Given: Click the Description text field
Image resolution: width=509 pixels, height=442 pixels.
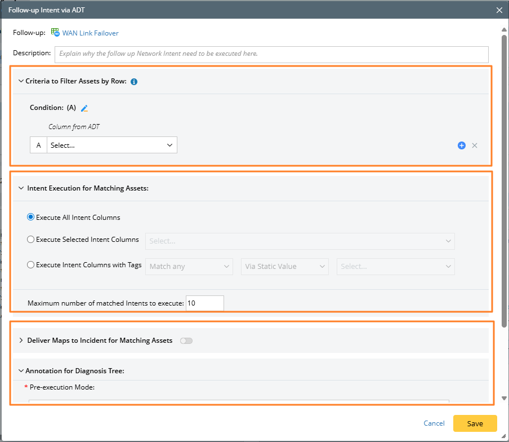Looking at the screenshot, I should [x=271, y=54].
